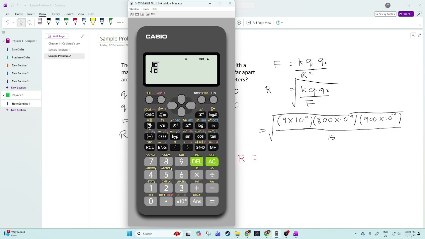This screenshot has height=239, width=425.
Task: Select the eraser tool in OneNote Draw ribbon
Action: coord(40,22)
